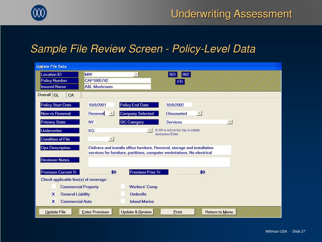This screenshot has width=322, height=242.
Task: Click the Reviewer Notes label
Action: 60,160
